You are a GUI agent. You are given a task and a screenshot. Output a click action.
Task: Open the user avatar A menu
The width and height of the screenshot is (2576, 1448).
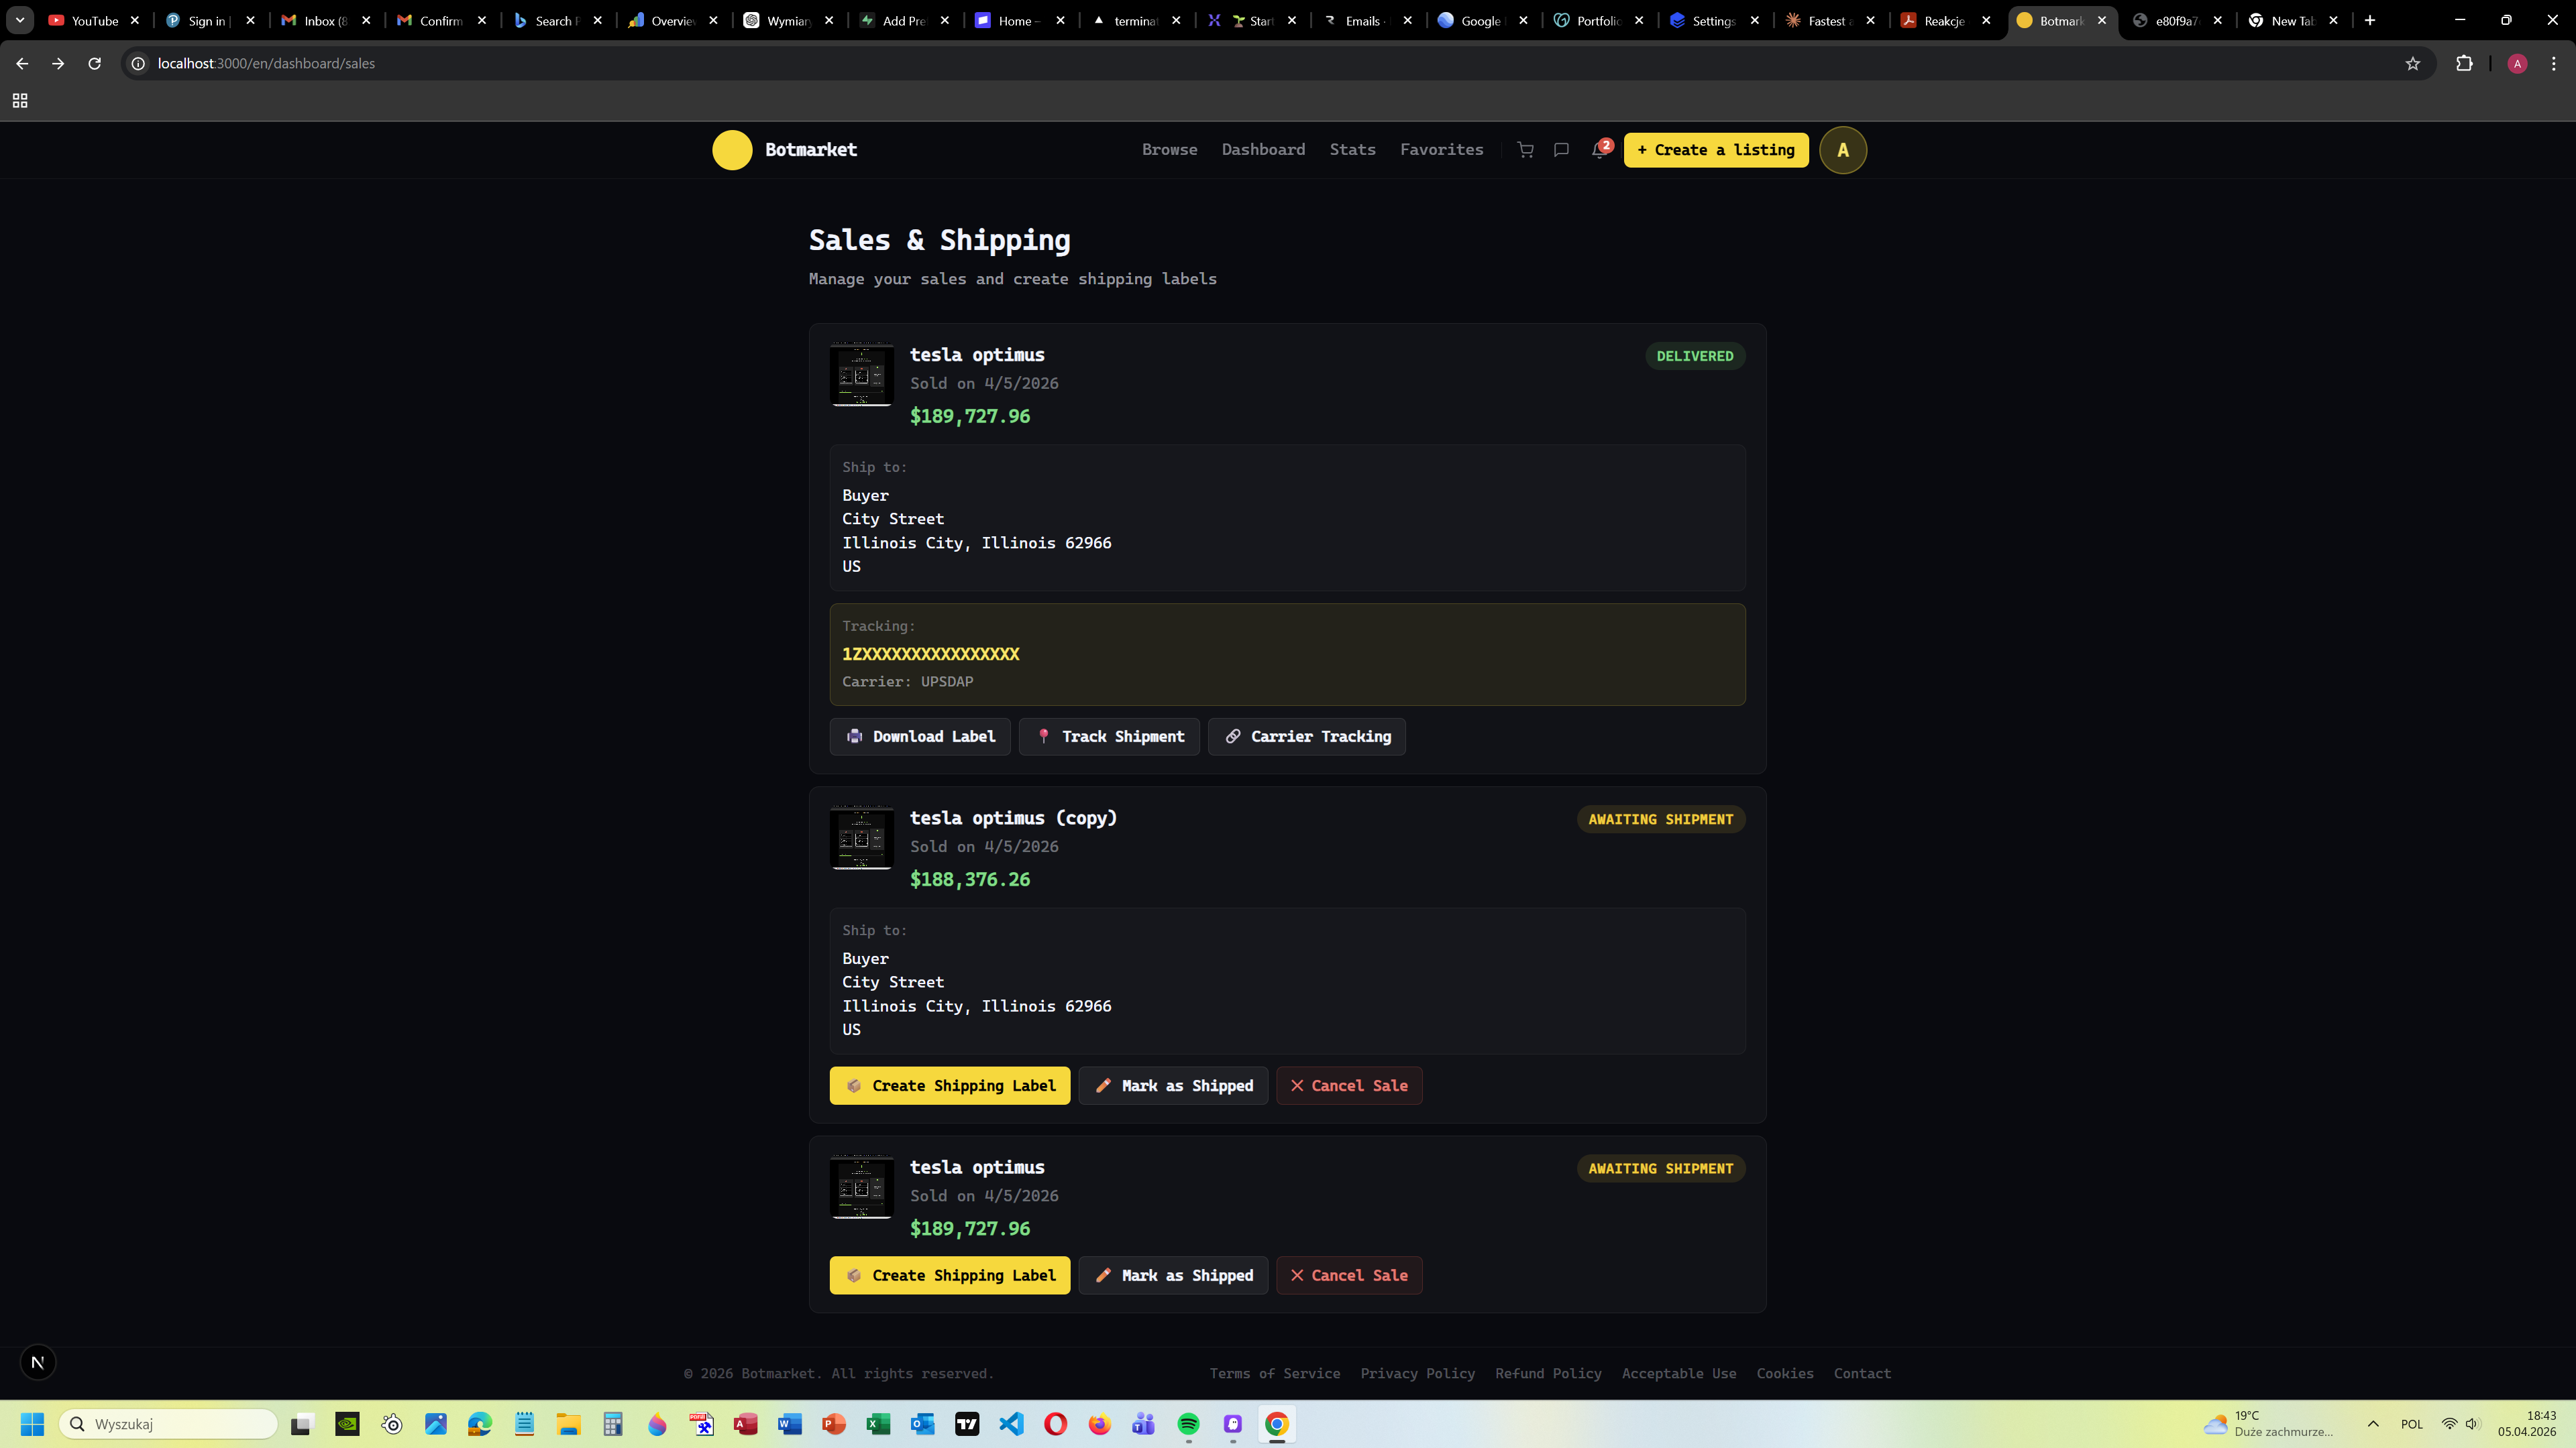pos(1842,150)
